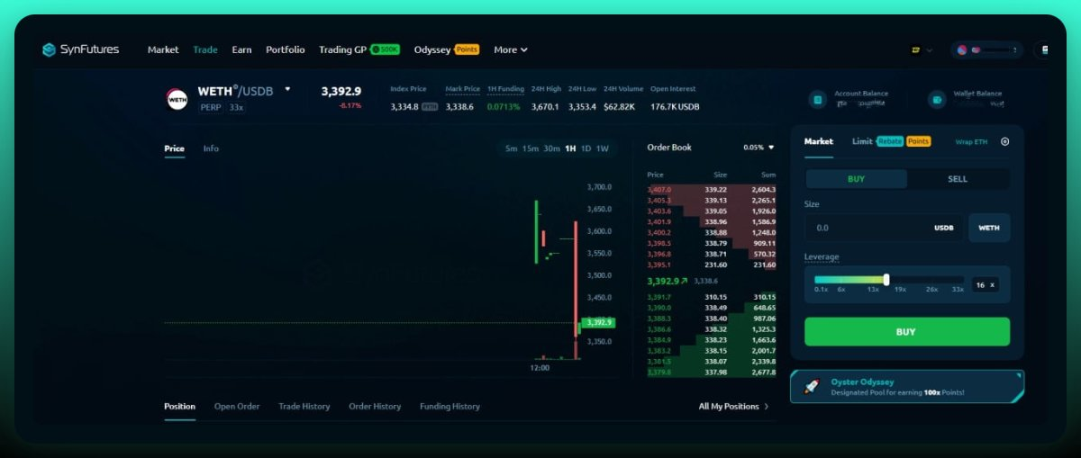
Task: Open the Trade History tab
Action: [x=304, y=407]
